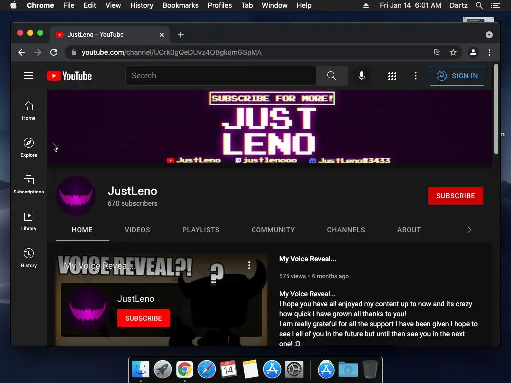Click the page vertical scrollbar
Screen dimensions: 511x383
tap(496, 109)
